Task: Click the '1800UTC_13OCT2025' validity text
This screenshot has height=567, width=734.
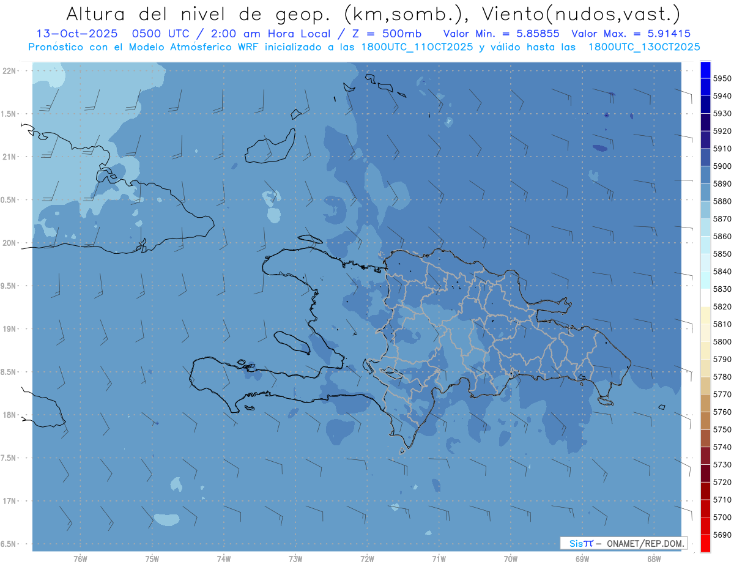Action: [644, 47]
